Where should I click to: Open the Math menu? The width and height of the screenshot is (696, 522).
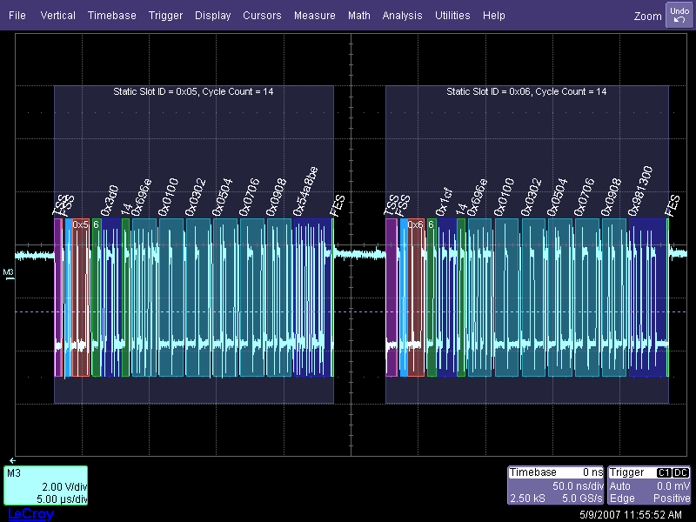pos(358,16)
